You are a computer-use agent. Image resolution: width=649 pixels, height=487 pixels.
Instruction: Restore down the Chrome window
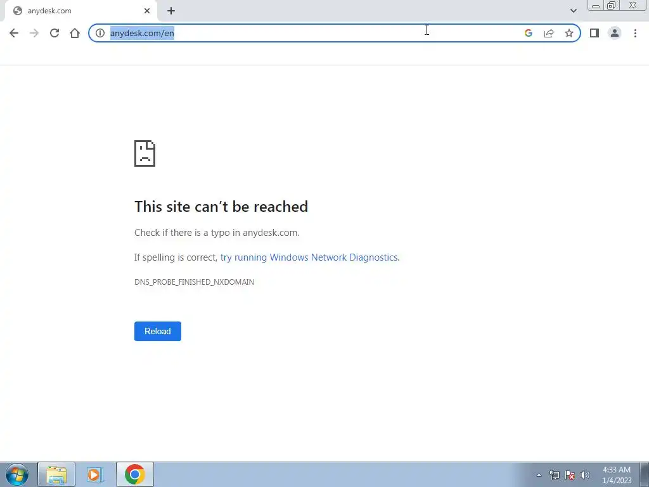pyautogui.click(x=611, y=5)
